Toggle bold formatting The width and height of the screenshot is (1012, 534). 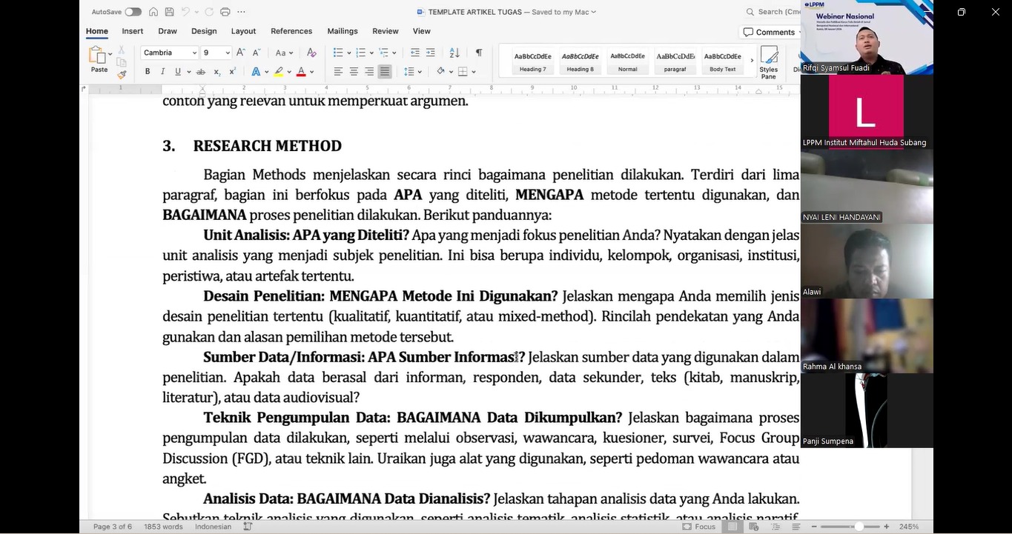[x=148, y=72]
